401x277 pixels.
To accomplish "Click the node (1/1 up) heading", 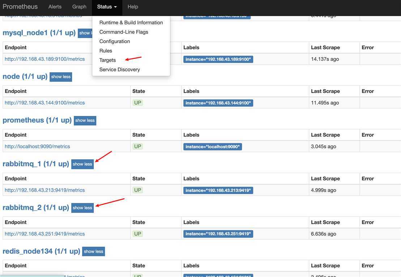I will click(25, 77).
